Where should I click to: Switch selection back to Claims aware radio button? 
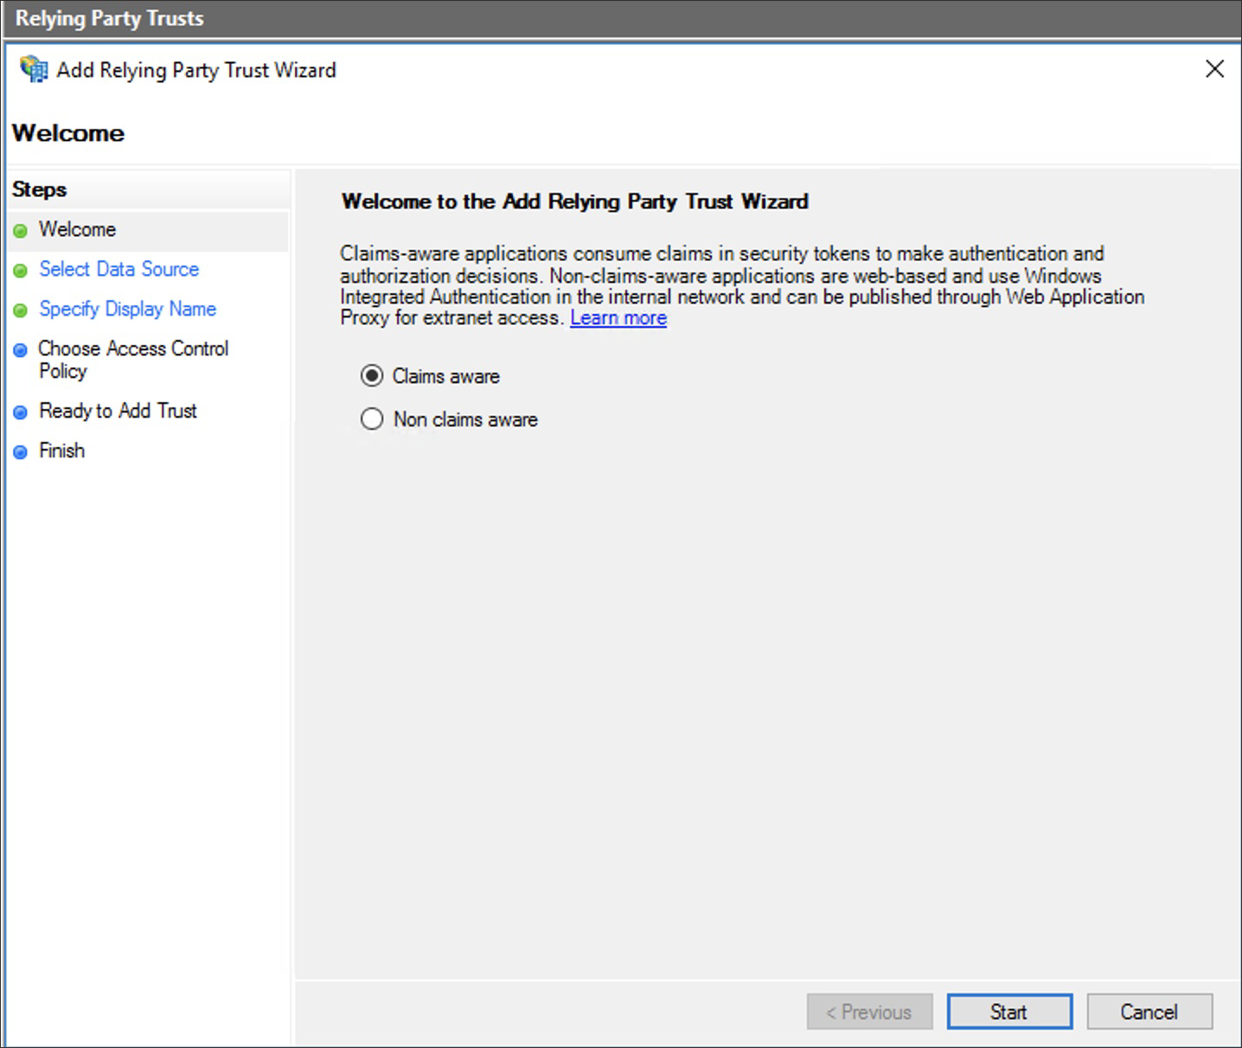point(371,375)
